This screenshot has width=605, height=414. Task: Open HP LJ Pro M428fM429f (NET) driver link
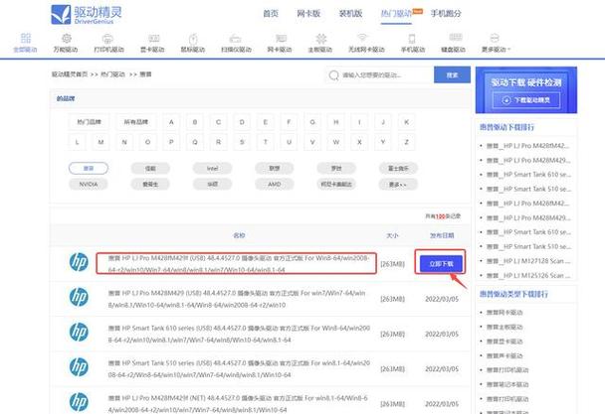click(238, 404)
